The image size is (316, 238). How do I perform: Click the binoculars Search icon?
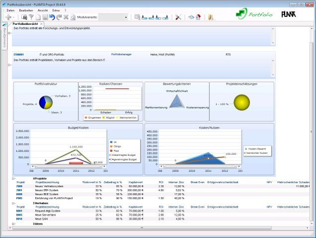point(24,17)
